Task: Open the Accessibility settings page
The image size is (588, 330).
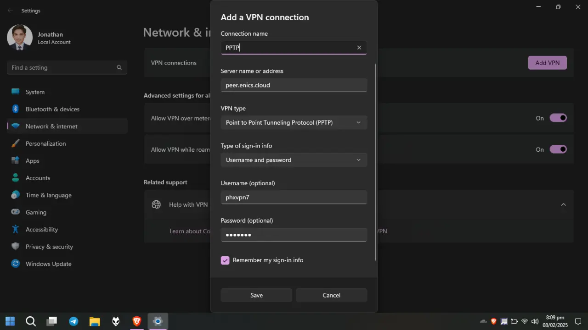Action: coord(67,230)
